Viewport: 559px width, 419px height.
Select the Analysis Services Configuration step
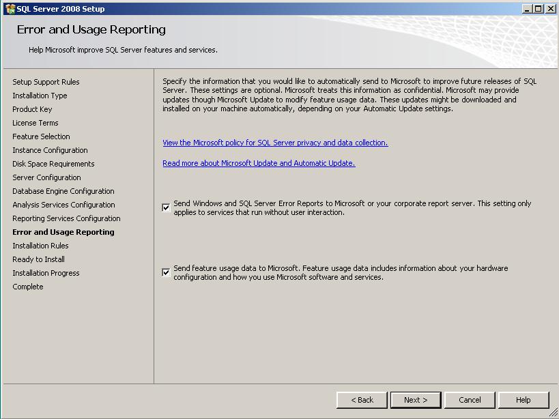tap(63, 205)
